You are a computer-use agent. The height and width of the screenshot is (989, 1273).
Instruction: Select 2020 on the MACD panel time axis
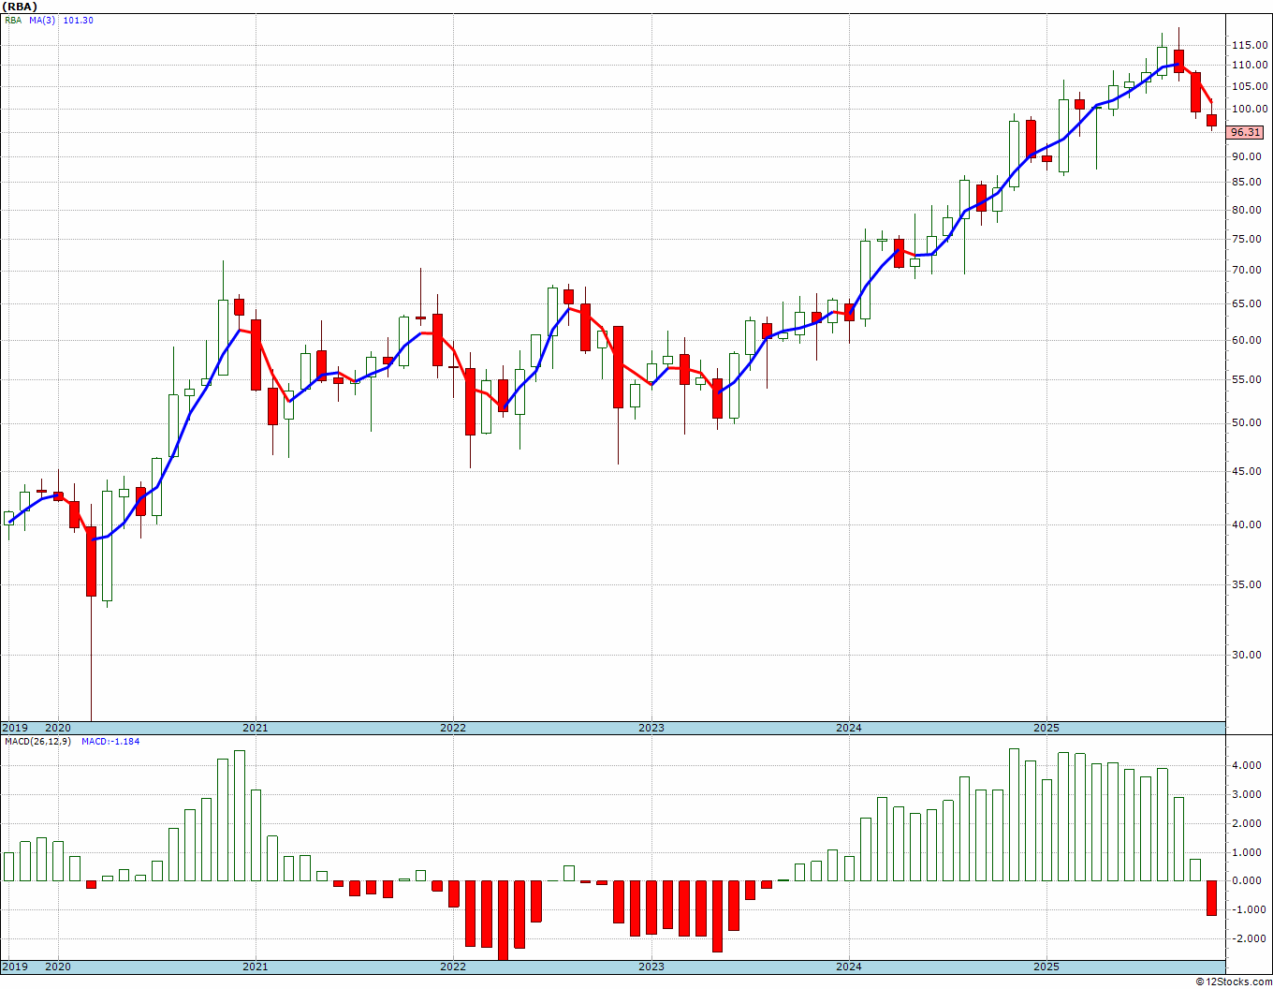pyautogui.click(x=58, y=967)
